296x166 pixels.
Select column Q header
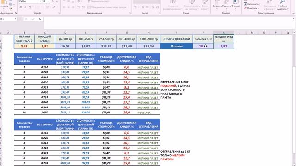pyautogui.click(x=288, y=33)
